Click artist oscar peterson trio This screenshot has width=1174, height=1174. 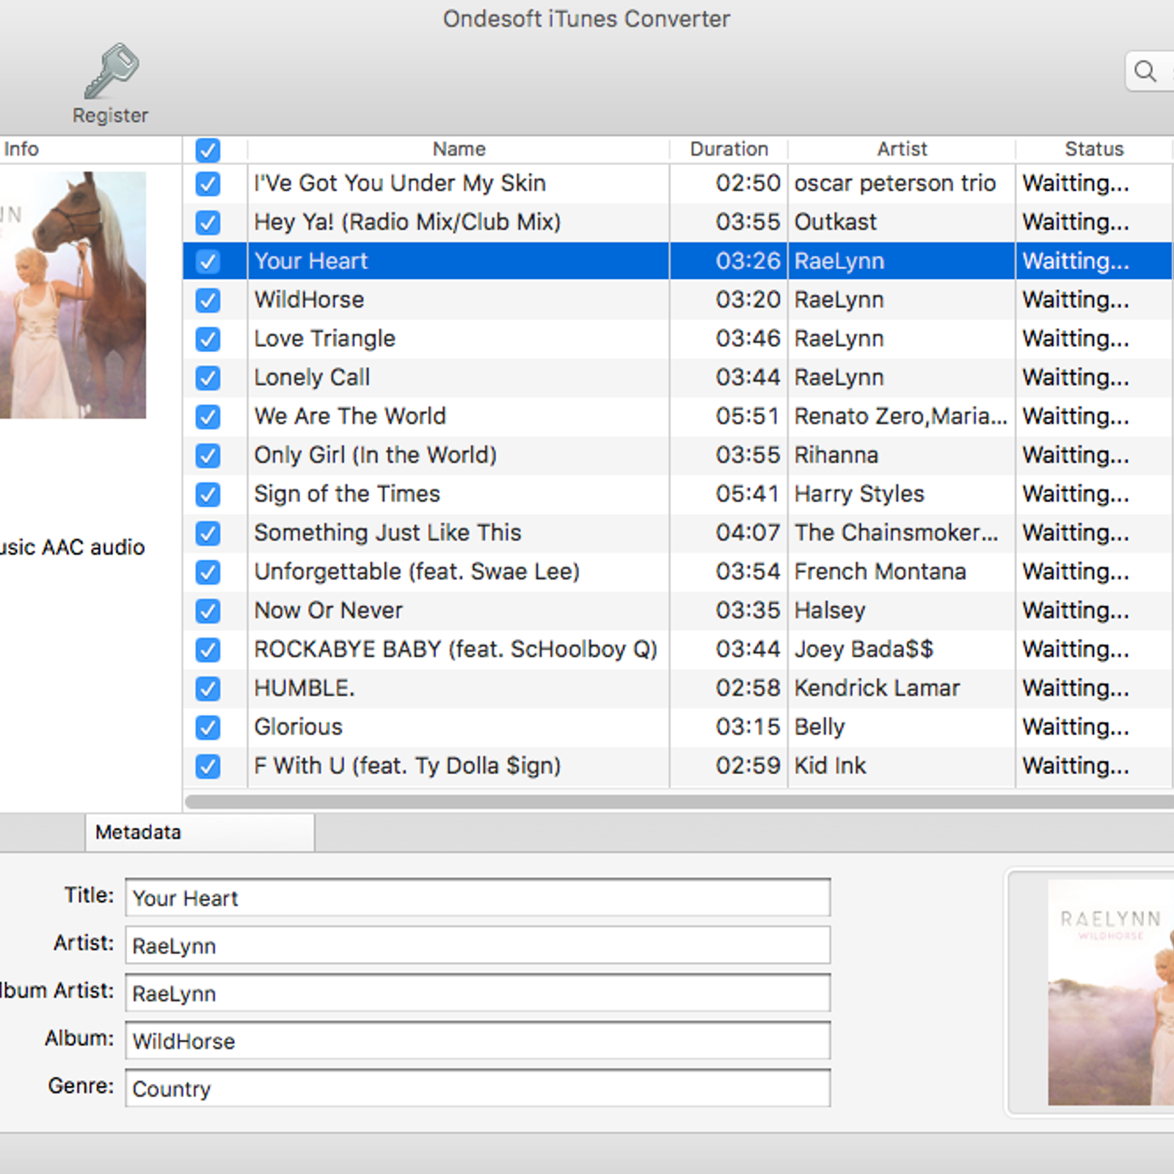tap(894, 183)
